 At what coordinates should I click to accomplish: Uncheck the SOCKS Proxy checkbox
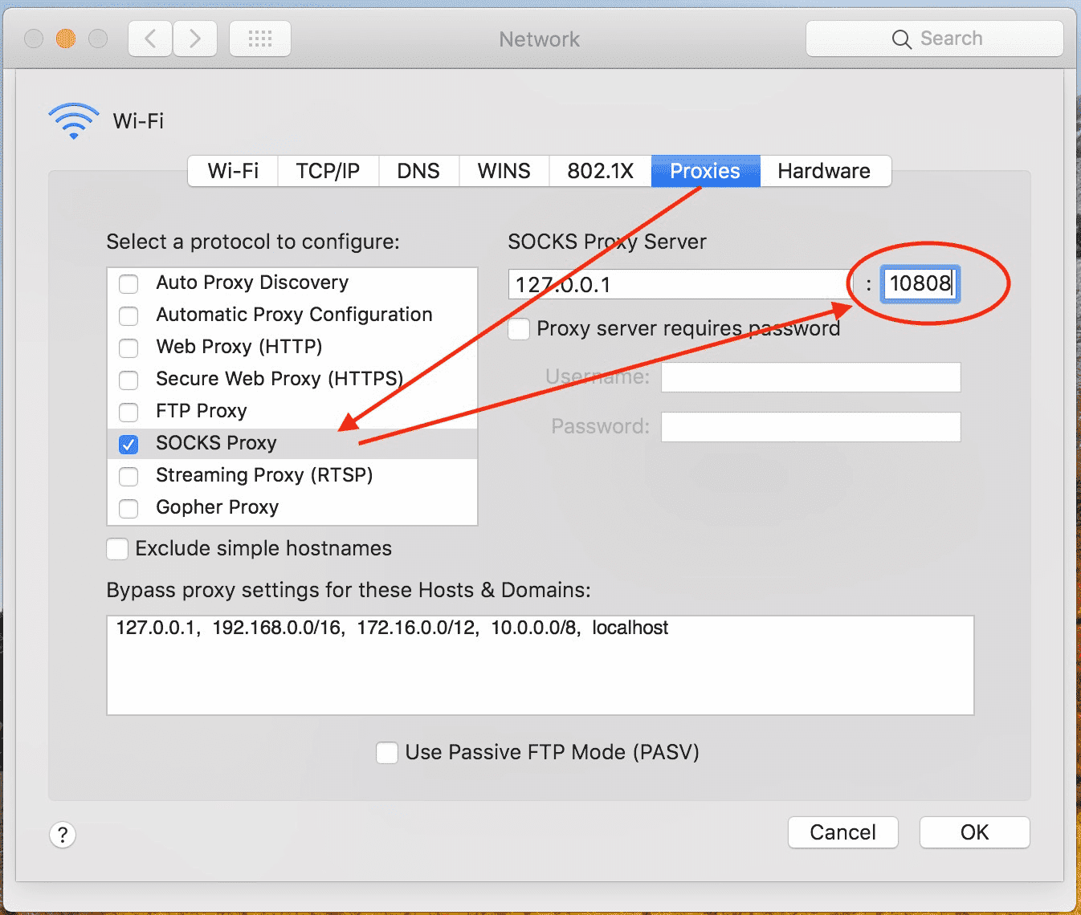pos(128,444)
